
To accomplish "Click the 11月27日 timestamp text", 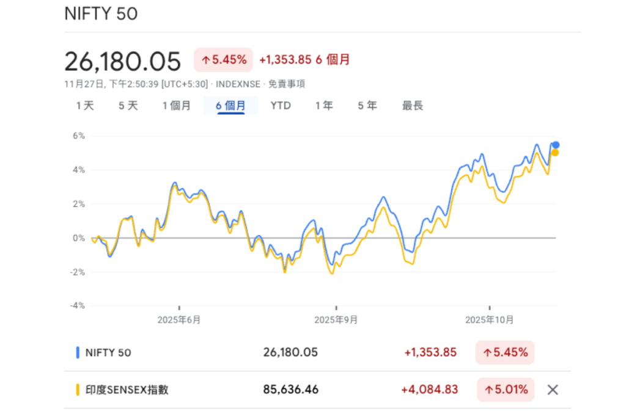I will (136, 84).
